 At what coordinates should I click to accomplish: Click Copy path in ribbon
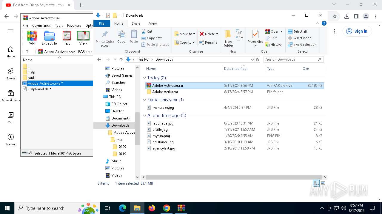(152, 38)
